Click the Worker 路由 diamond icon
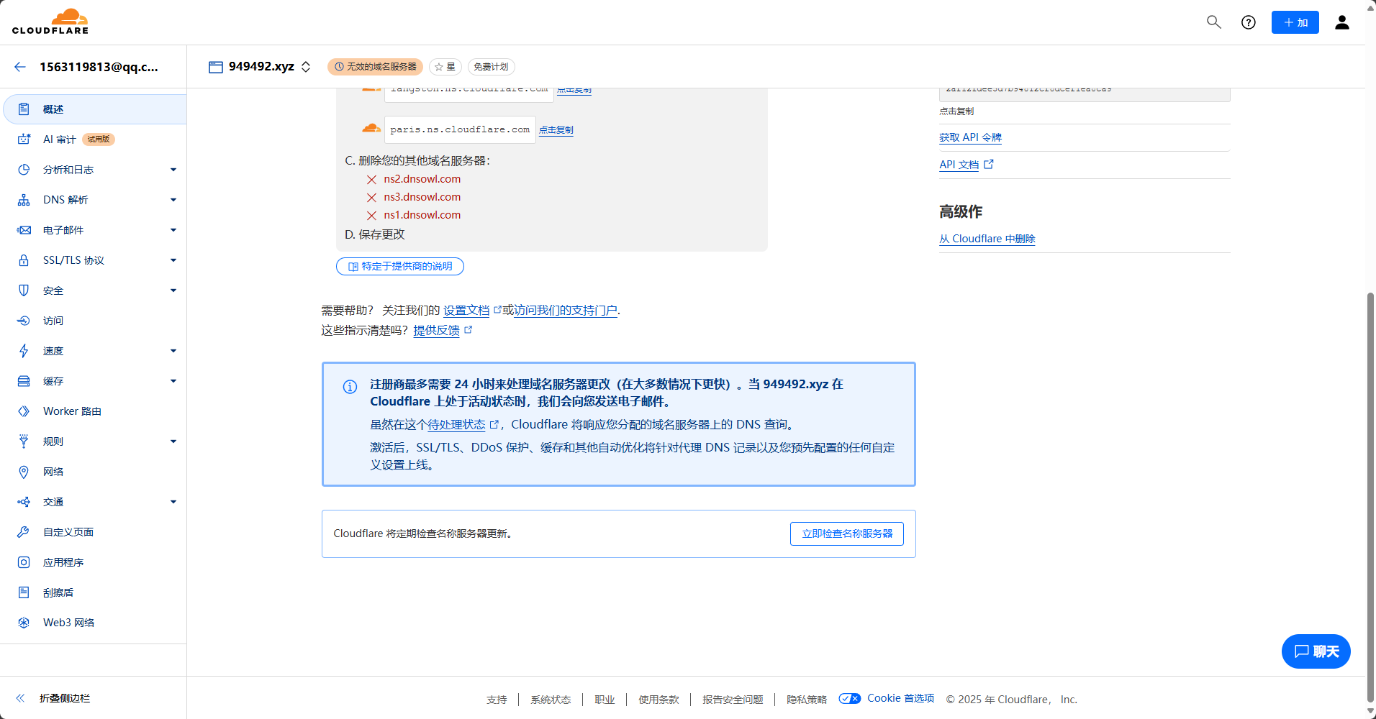 tap(24, 411)
